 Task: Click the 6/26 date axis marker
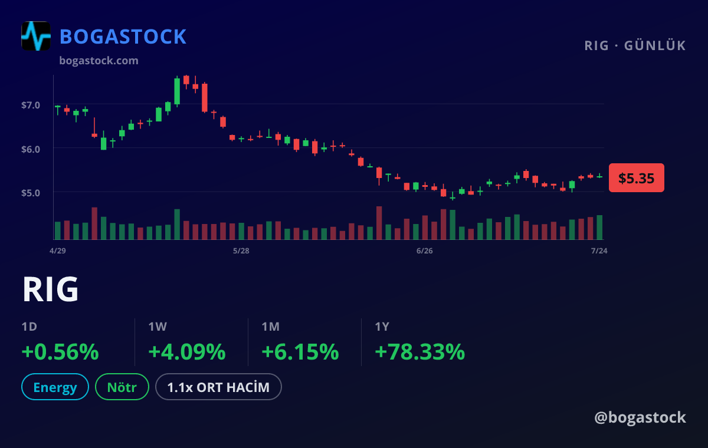[424, 251]
